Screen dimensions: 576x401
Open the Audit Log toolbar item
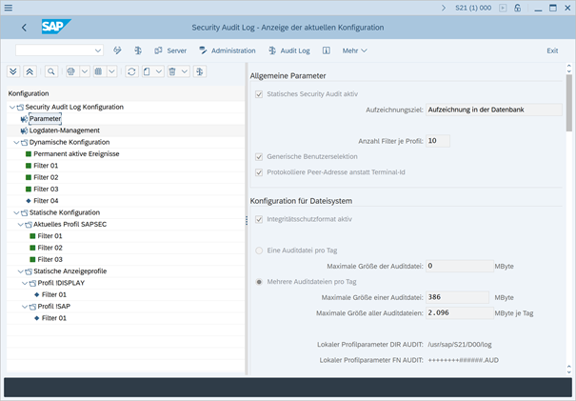click(289, 50)
